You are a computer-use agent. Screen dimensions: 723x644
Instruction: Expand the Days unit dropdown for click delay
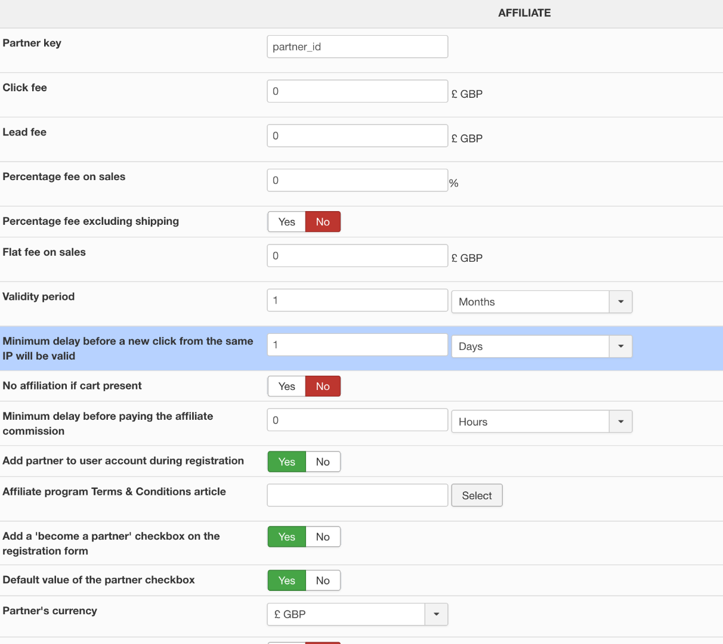541,346
